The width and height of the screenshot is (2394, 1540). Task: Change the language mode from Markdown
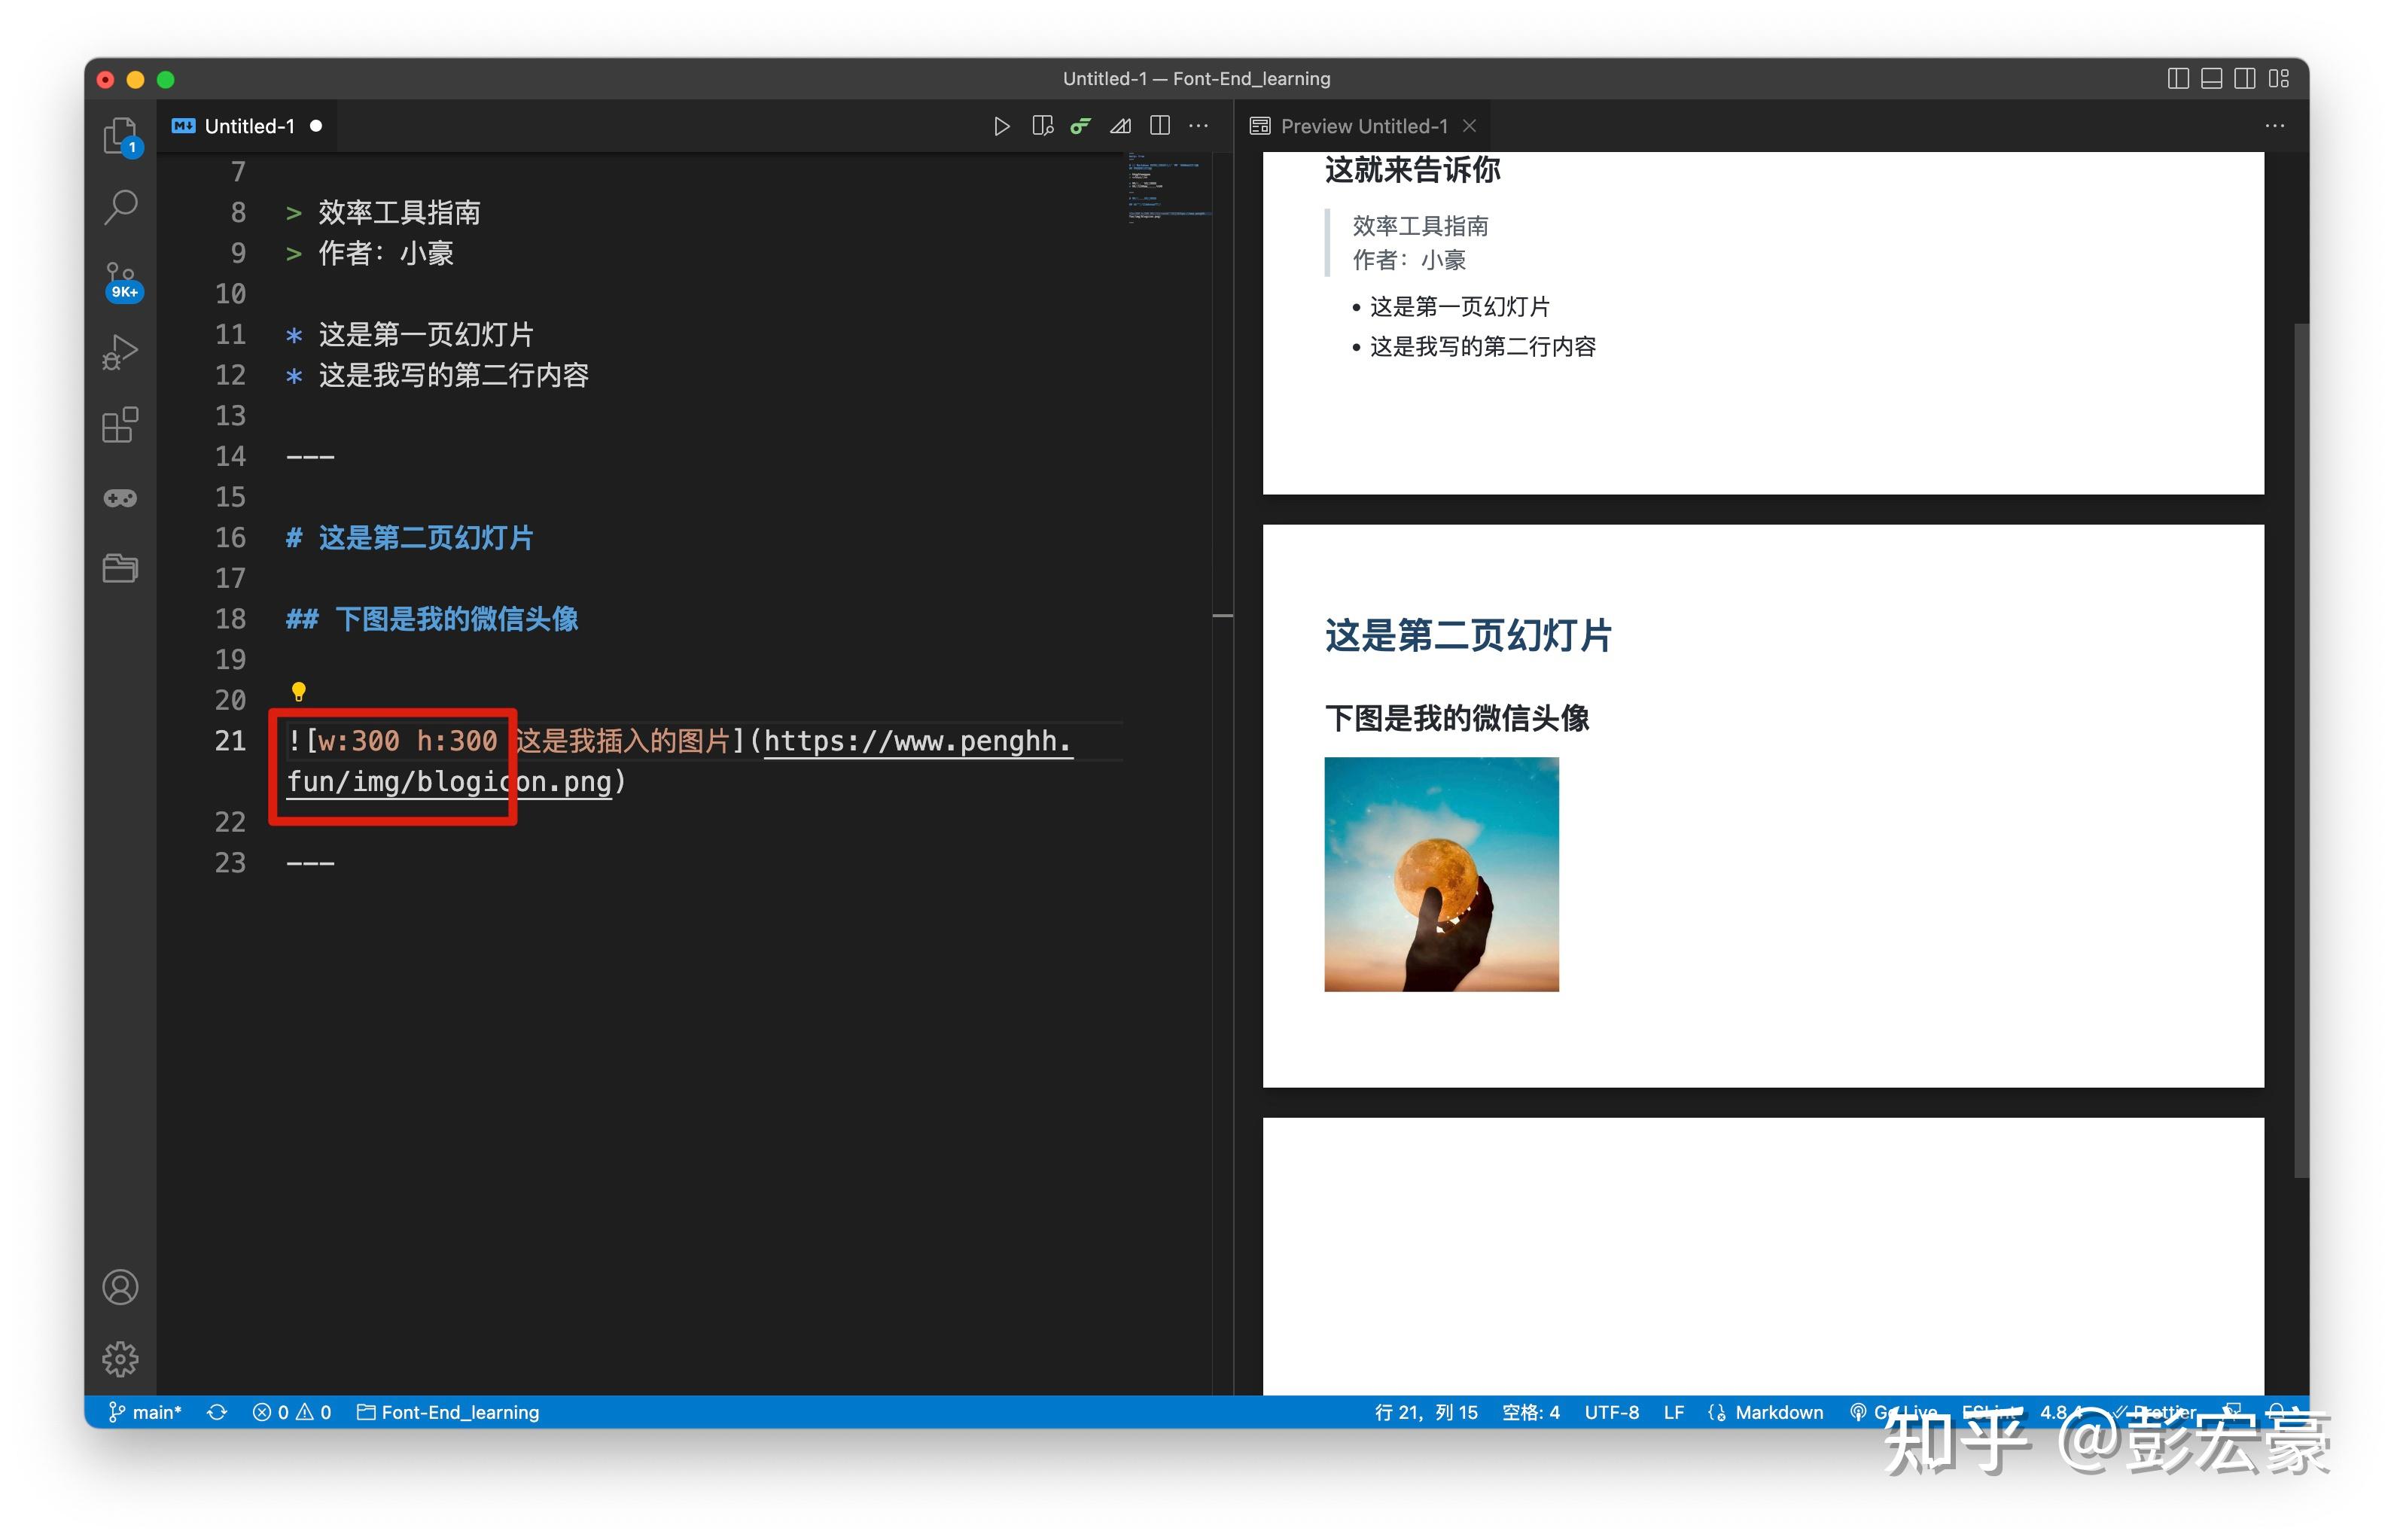(x=1780, y=1412)
